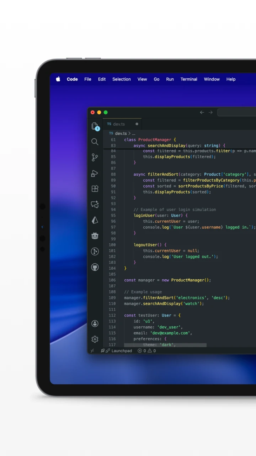Click the unsaved dot on dev.ts tab
256x456 pixels.
coord(137,124)
